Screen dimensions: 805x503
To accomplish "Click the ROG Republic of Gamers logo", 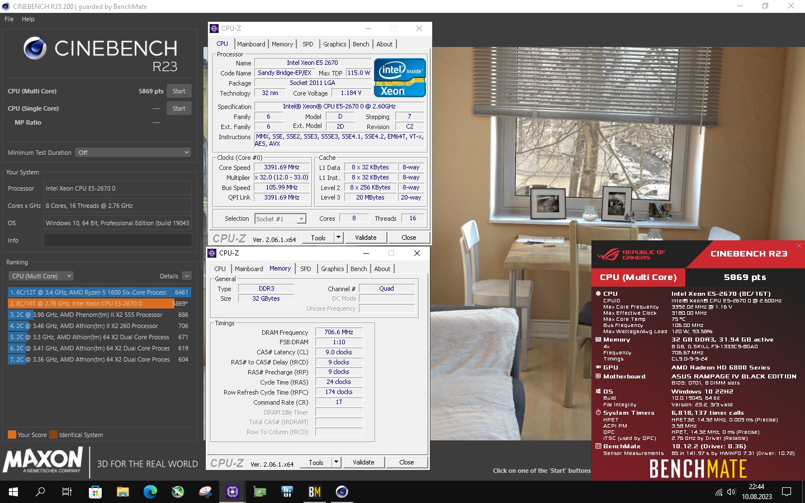I will click(631, 255).
